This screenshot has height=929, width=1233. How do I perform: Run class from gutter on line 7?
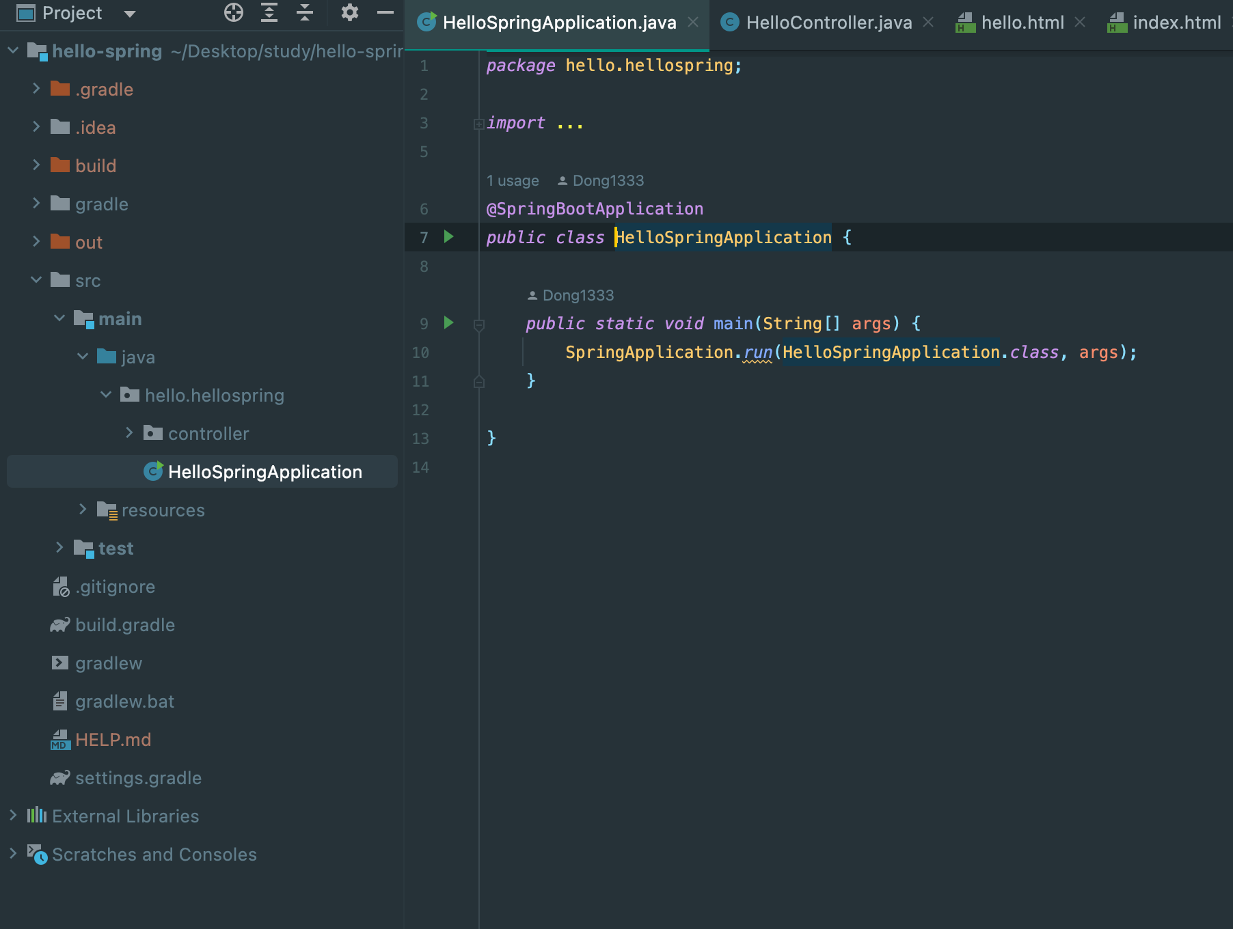(x=448, y=237)
